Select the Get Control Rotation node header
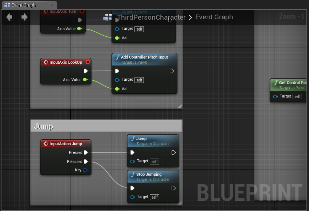This screenshot has width=309, height=211. [289, 85]
